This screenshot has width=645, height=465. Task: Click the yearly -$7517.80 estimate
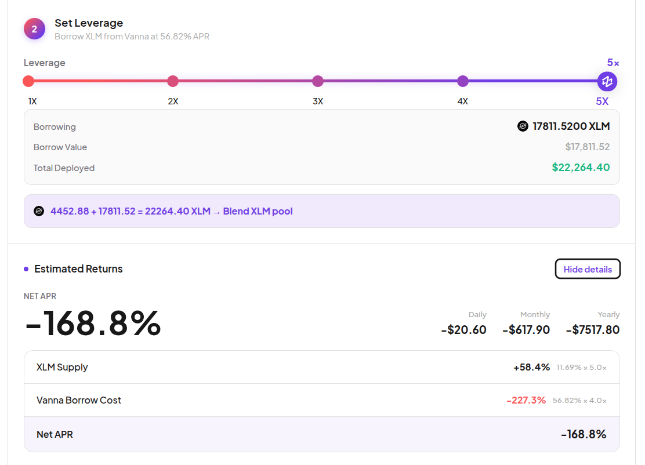coord(593,330)
